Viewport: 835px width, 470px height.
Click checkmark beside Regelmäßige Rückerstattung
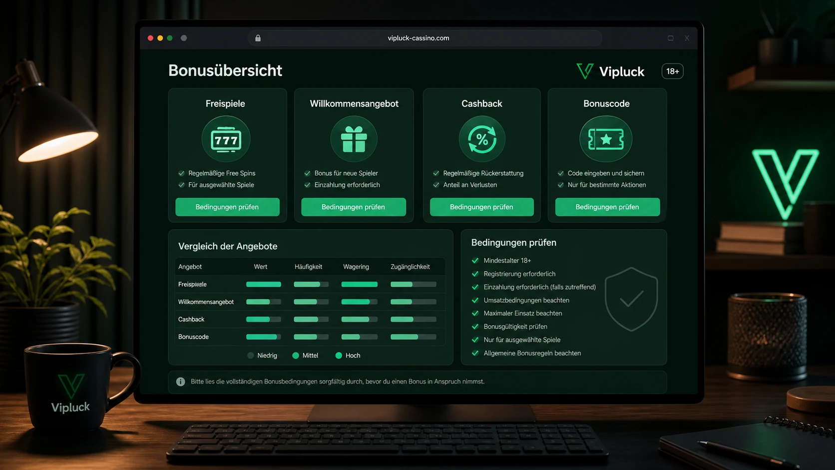tap(436, 173)
